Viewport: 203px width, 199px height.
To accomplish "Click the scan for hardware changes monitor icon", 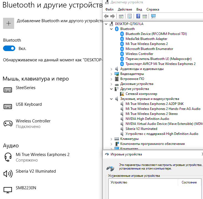I will tap(153, 16).
